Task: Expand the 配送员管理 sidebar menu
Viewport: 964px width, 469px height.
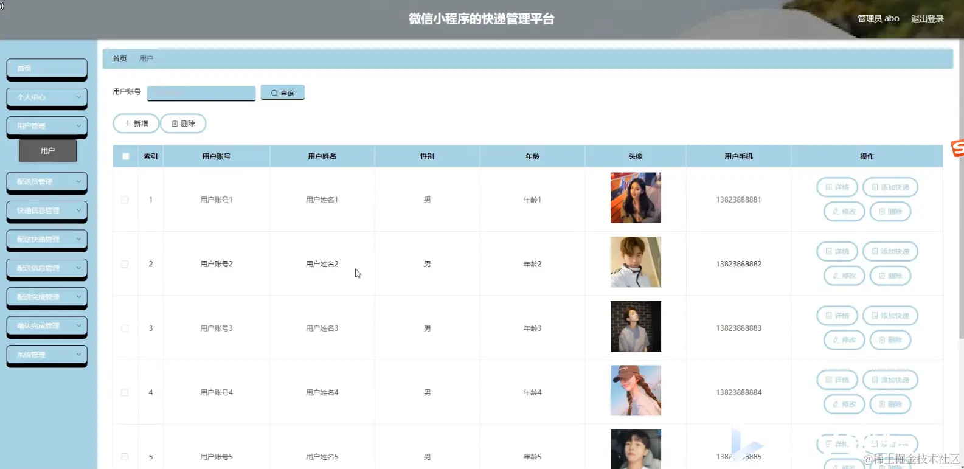Action: (x=47, y=182)
